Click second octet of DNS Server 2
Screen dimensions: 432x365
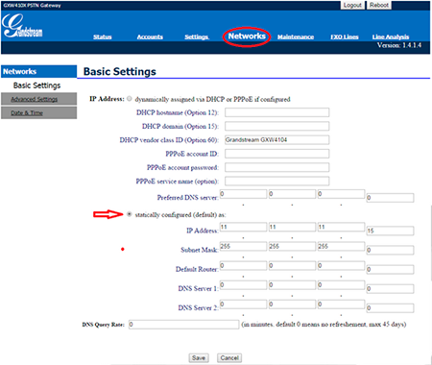(x=292, y=304)
